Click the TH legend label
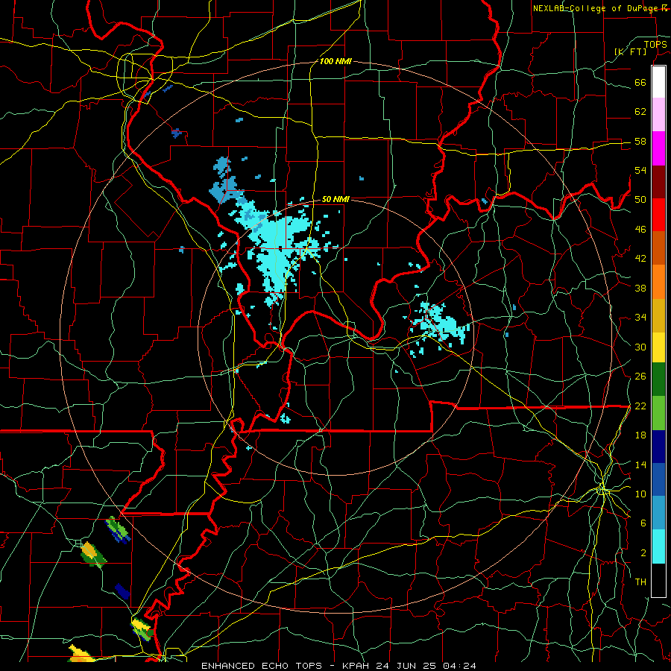The image size is (671, 671). click(640, 582)
